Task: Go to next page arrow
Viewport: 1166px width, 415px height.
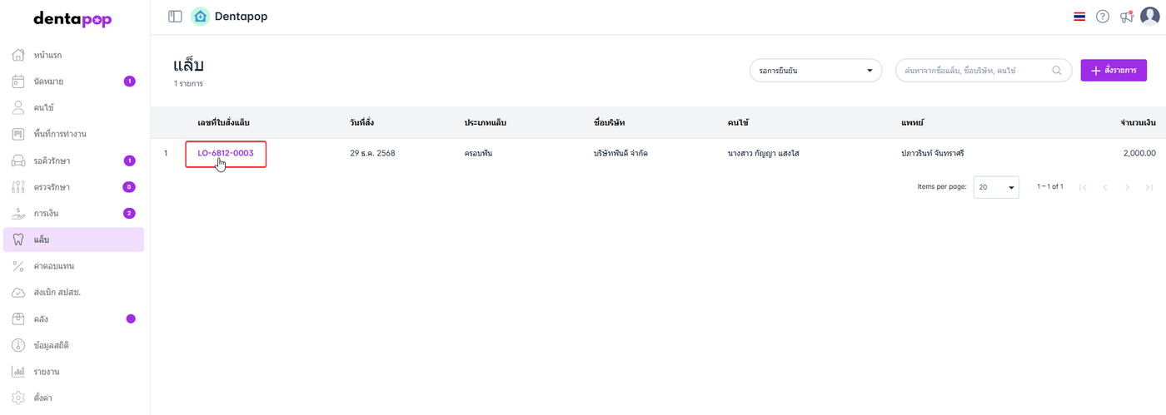Action: click(x=1127, y=187)
